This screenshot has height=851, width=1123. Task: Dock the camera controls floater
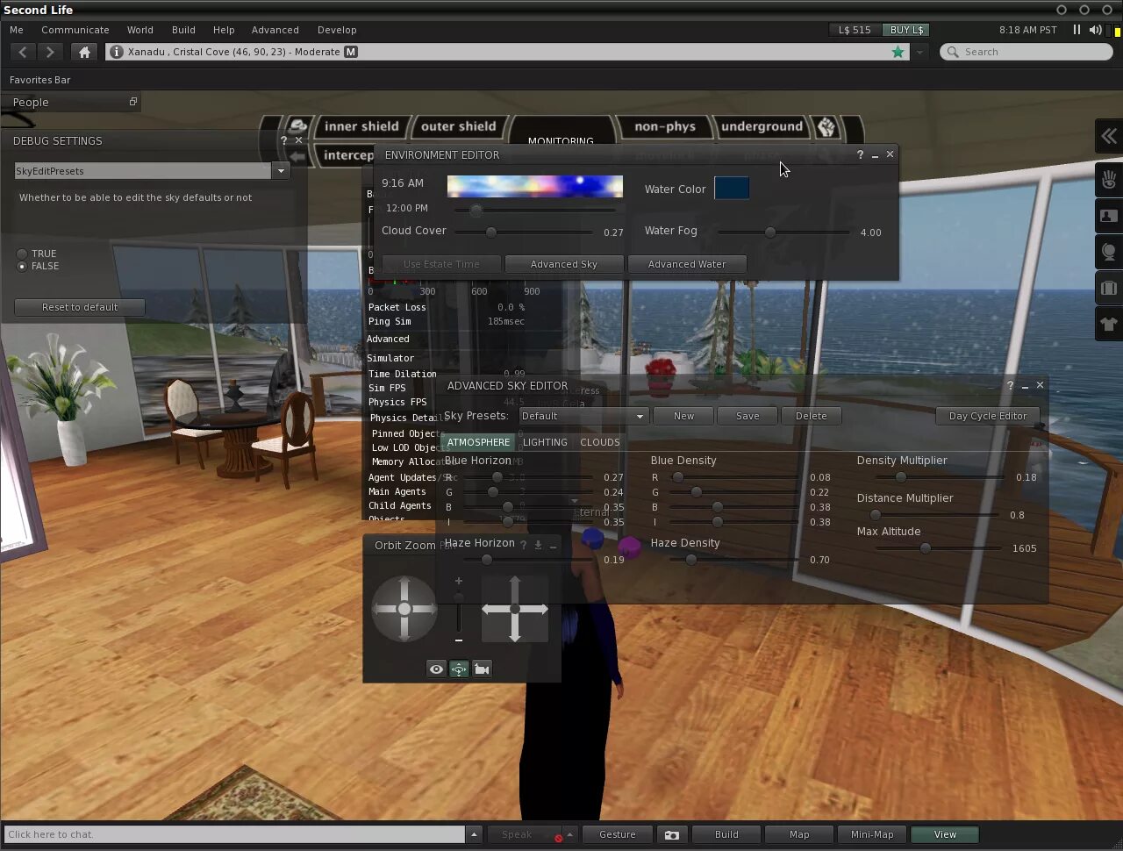point(538,546)
